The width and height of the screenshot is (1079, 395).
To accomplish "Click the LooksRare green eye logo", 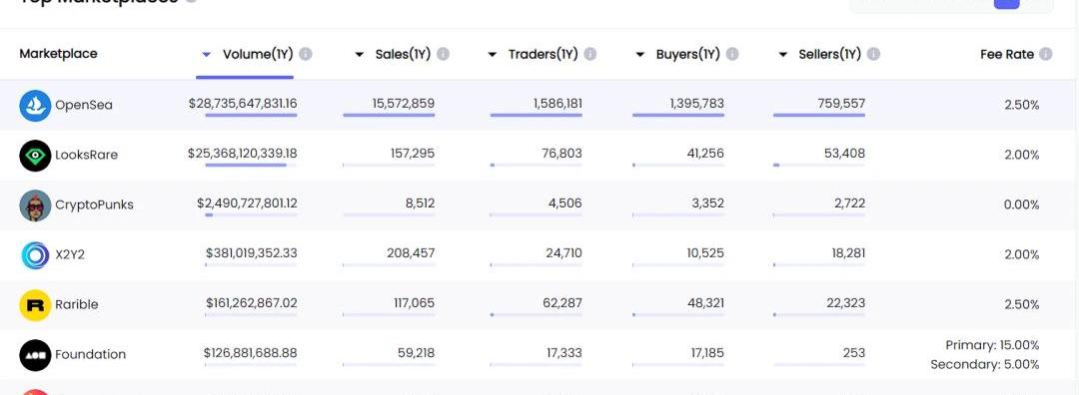I will pos(35,156).
